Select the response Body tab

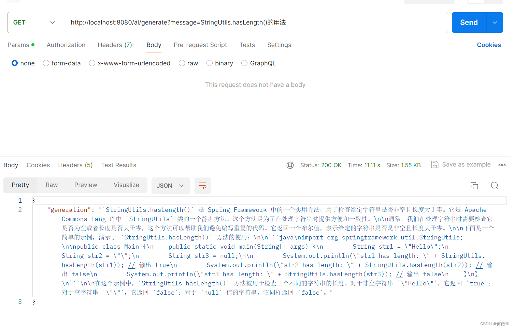11,165
